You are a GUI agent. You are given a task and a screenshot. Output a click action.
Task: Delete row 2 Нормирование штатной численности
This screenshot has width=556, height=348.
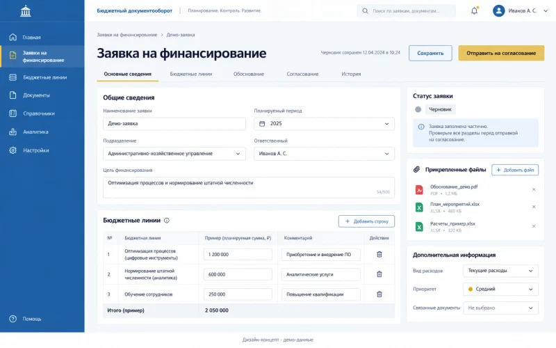click(x=379, y=274)
